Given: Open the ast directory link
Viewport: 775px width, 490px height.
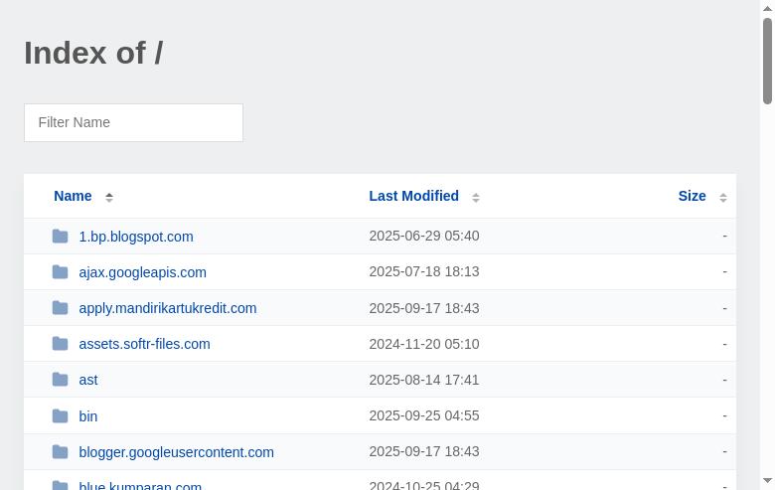Looking at the screenshot, I should coord(88,381).
